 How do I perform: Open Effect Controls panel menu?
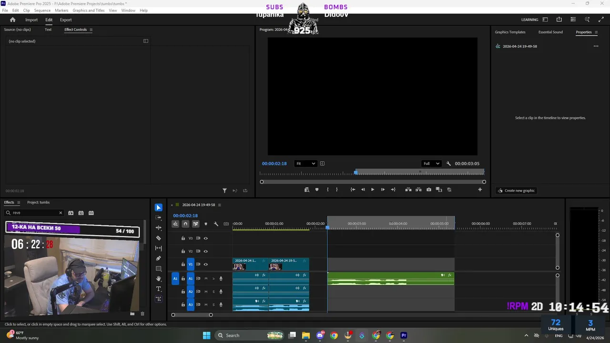click(x=91, y=30)
